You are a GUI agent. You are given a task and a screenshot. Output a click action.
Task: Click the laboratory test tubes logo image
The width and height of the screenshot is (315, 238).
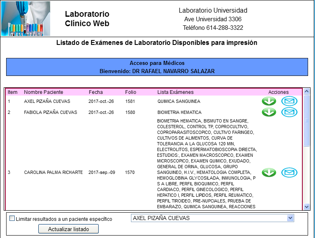pyautogui.click(x=26, y=18)
